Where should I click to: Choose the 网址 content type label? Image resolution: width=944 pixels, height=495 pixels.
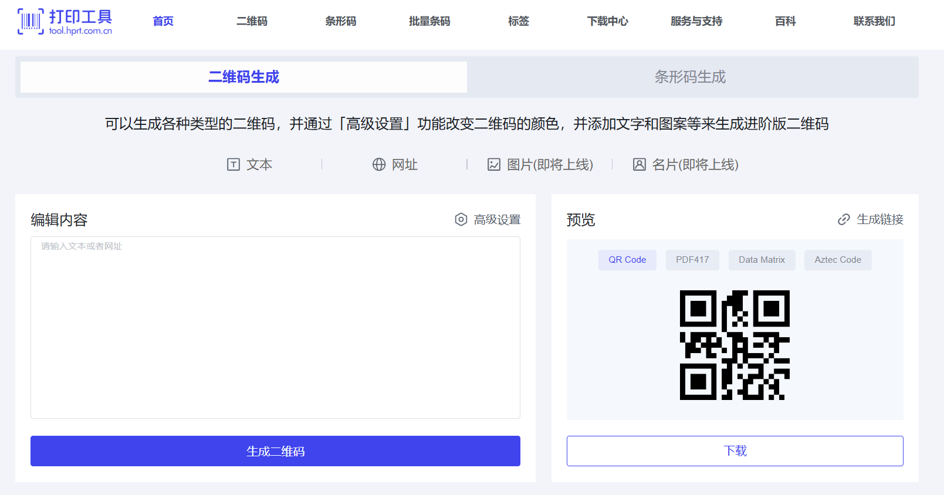pyautogui.click(x=405, y=165)
